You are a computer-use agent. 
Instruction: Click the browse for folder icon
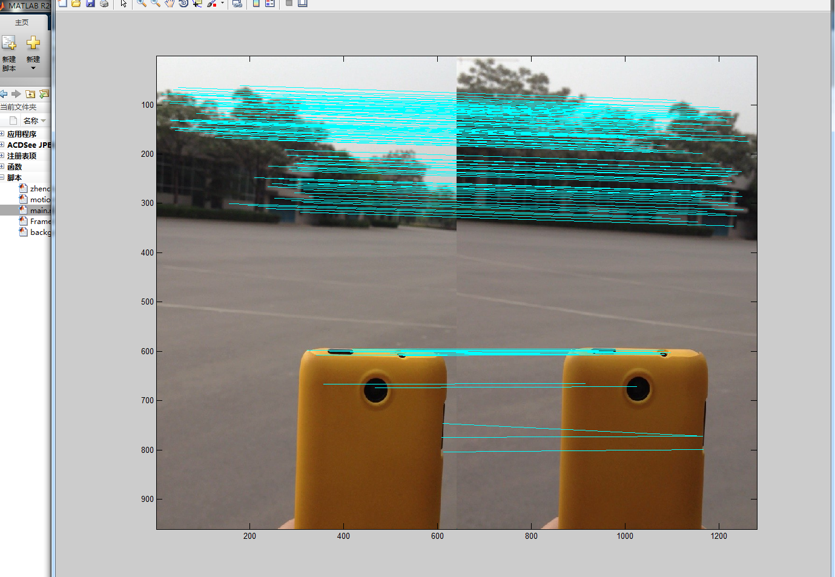pyautogui.click(x=44, y=94)
